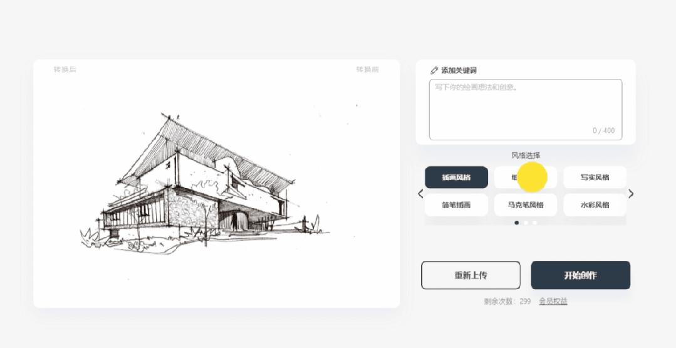The width and height of the screenshot is (676, 348).
Task: Click the 重新上传 button
Action: [x=471, y=275]
